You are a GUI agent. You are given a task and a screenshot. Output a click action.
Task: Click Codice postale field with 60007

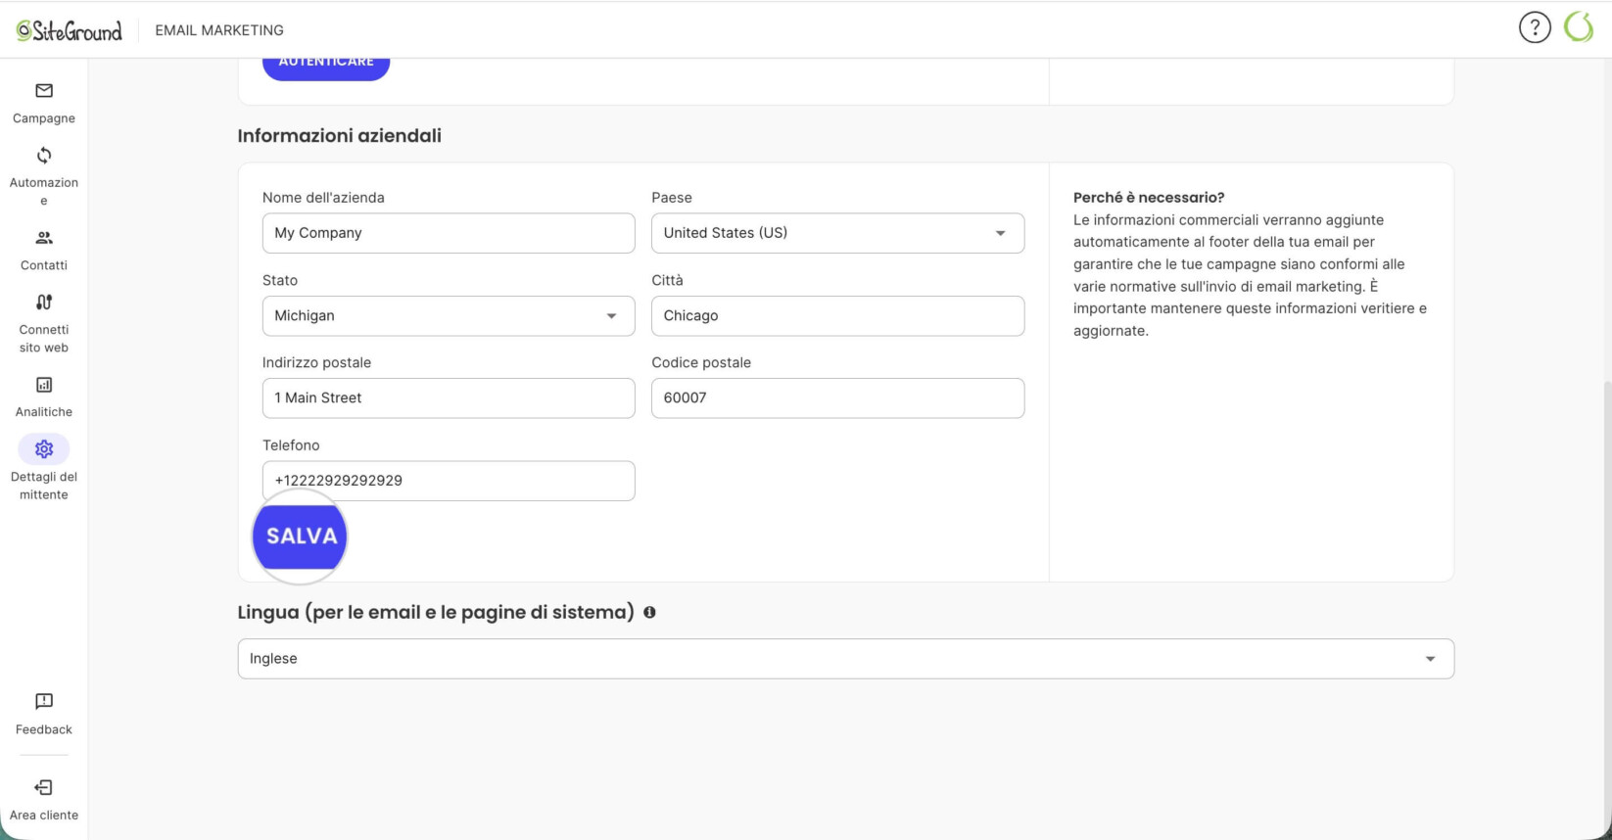(837, 398)
